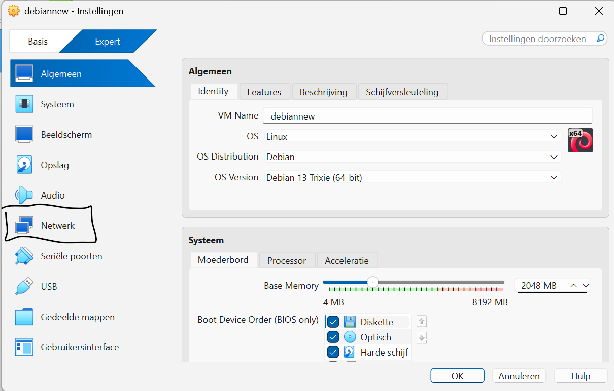Click the Optisch disc icon

click(350, 337)
